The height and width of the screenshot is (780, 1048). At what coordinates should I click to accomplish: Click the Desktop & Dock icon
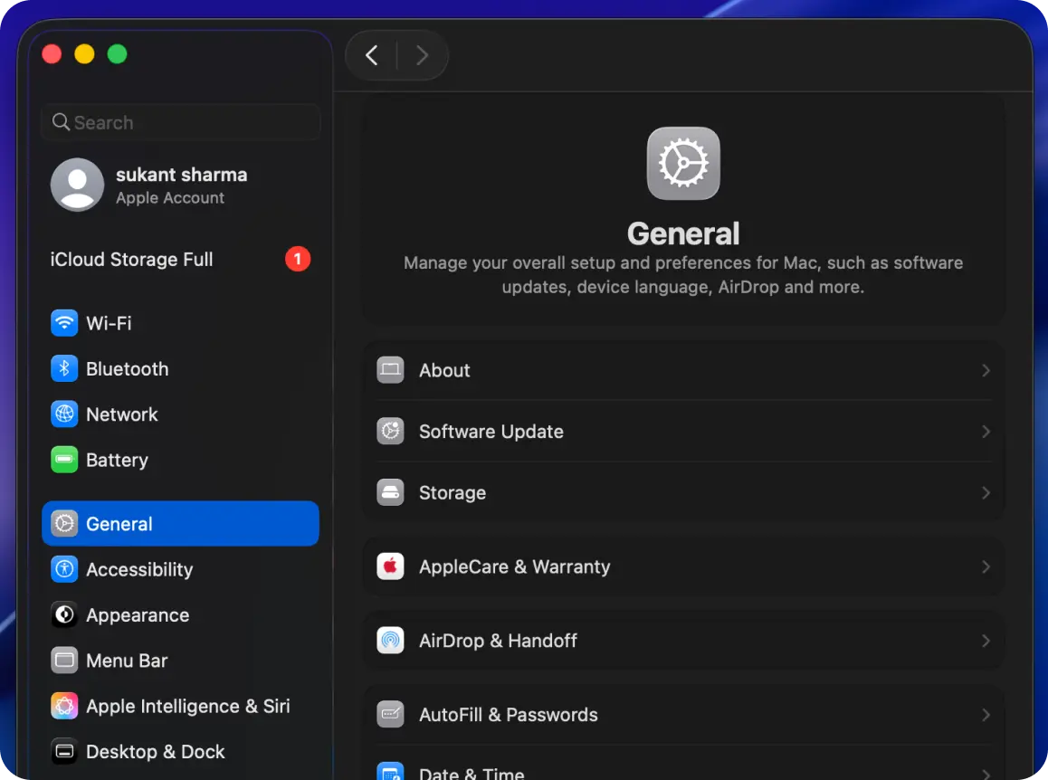[64, 752]
